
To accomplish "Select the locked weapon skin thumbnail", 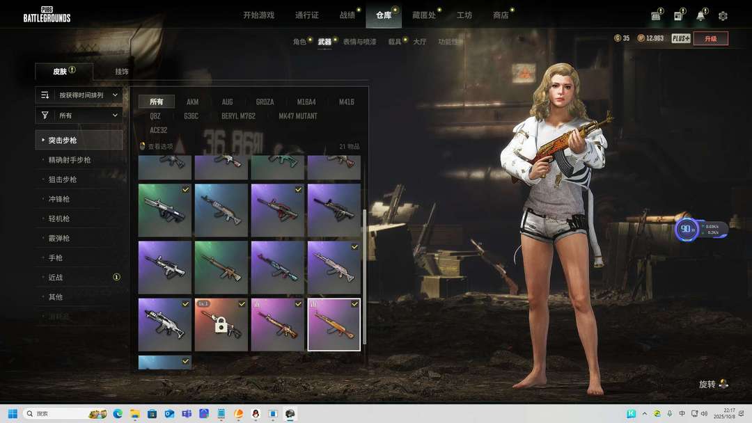I will coord(221,325).
